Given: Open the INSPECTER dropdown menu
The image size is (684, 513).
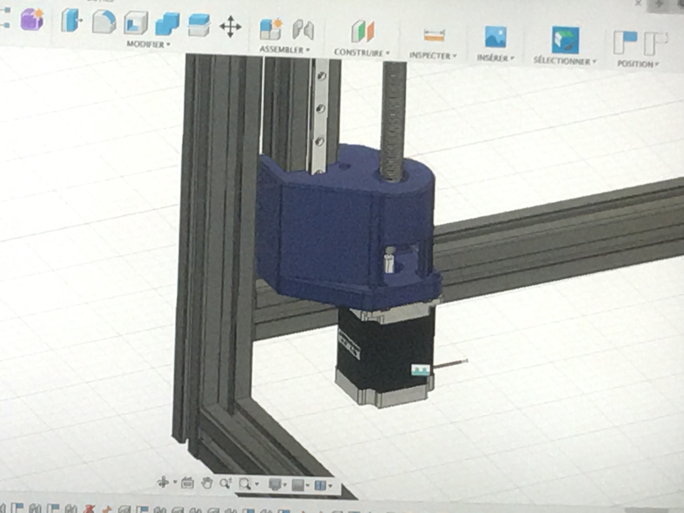Looking at the screenshot, I should 433,56.
